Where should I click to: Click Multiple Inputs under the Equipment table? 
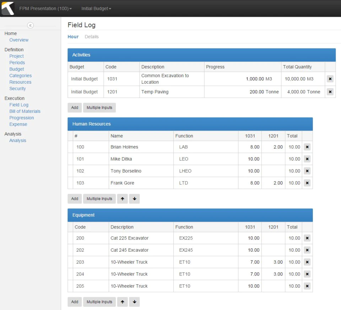(x=99, y=302)
